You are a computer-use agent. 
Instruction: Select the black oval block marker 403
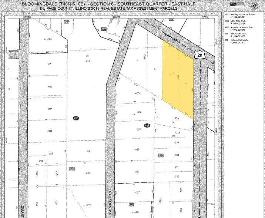(147, 126)
